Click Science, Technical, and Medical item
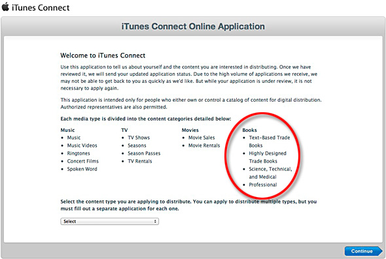386x259 pixels. [270, 173]
